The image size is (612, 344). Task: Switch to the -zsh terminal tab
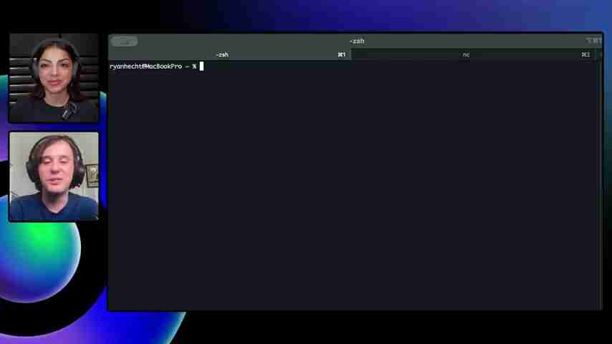point(229,54)
